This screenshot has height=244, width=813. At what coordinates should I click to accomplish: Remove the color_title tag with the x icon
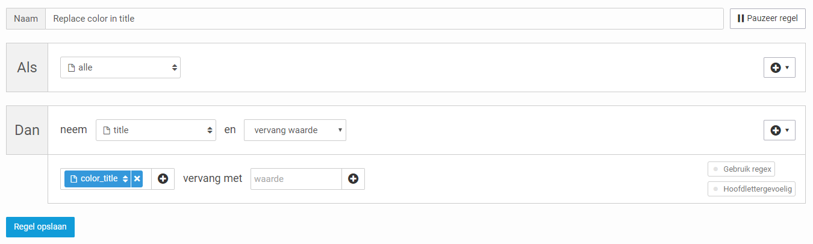pos(137,179)
